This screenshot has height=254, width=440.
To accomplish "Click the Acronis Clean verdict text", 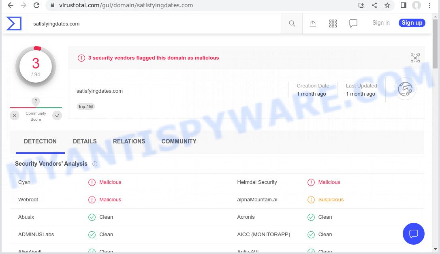I will pos(325,217).
